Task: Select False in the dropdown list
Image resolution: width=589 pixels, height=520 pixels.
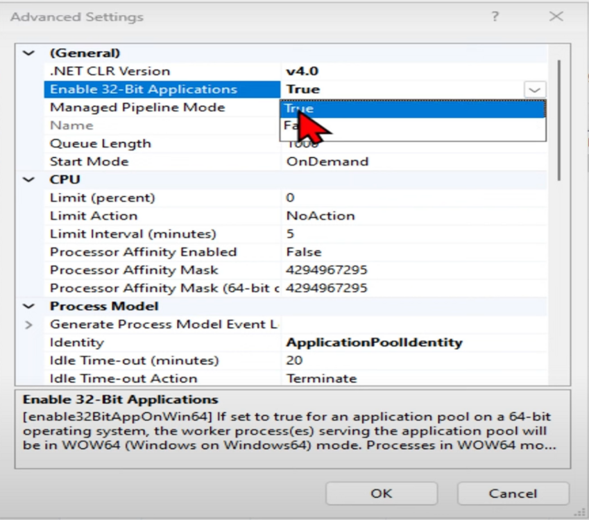Action: 412,126
